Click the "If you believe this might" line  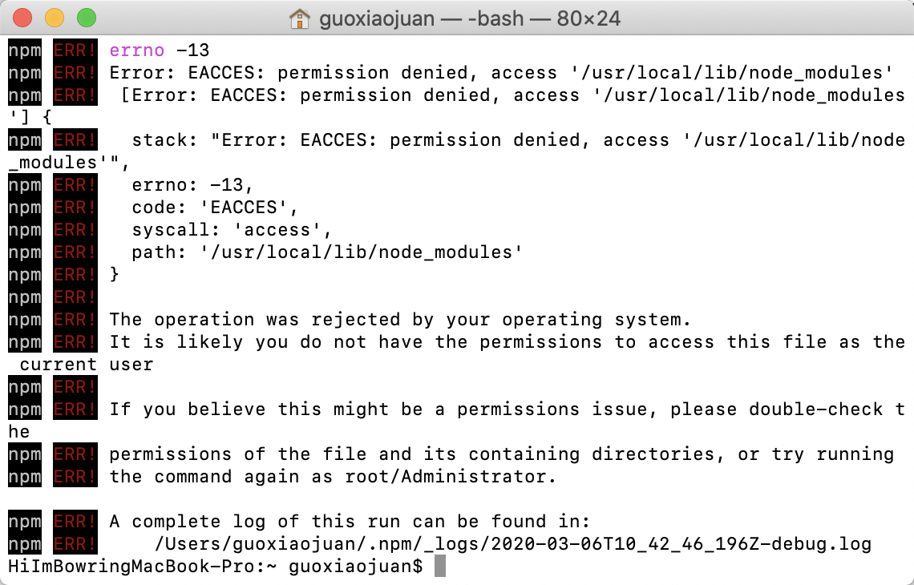click(x=507, y=409)
